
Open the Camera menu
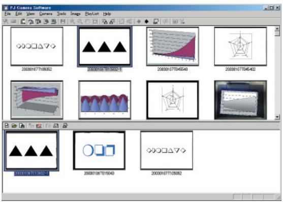[46, 14]
